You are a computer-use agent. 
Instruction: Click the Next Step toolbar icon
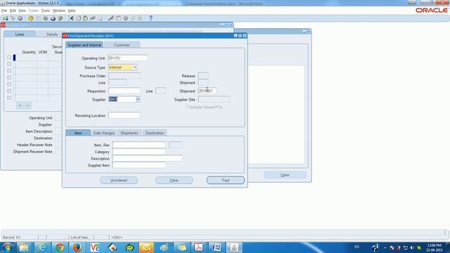click(x=38, y=18)
